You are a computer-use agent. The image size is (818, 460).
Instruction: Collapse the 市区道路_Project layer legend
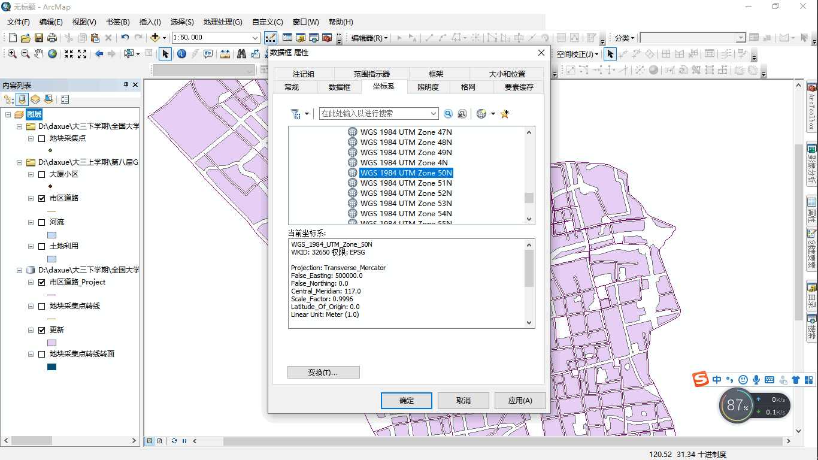[x=31, y=282]
